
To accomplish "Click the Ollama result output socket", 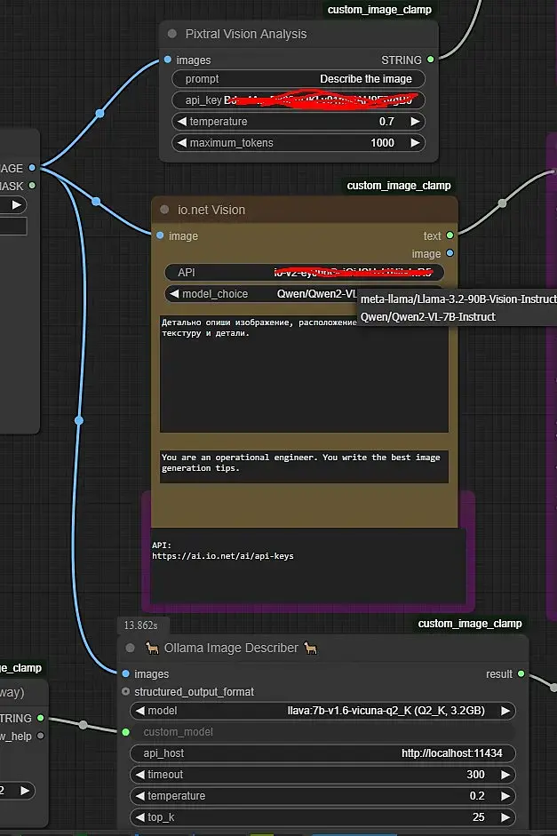I will pos(521,674).
